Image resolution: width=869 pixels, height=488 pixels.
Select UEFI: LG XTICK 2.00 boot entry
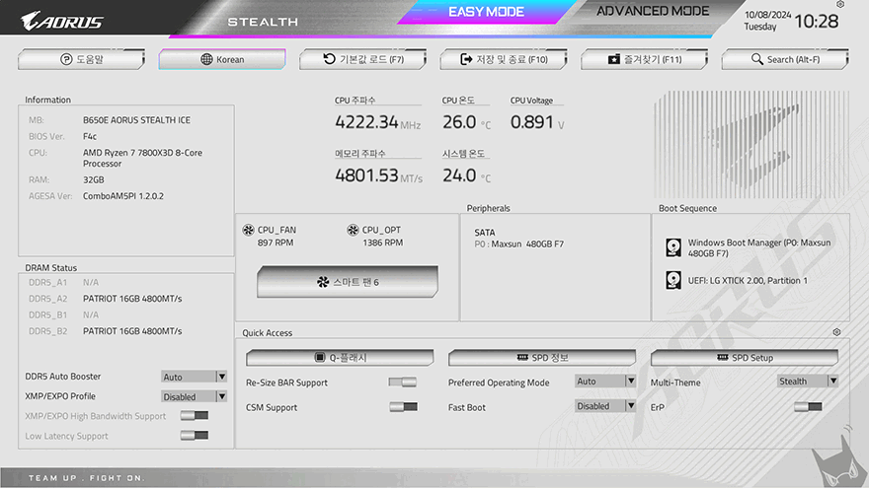[x=737, y=280]
